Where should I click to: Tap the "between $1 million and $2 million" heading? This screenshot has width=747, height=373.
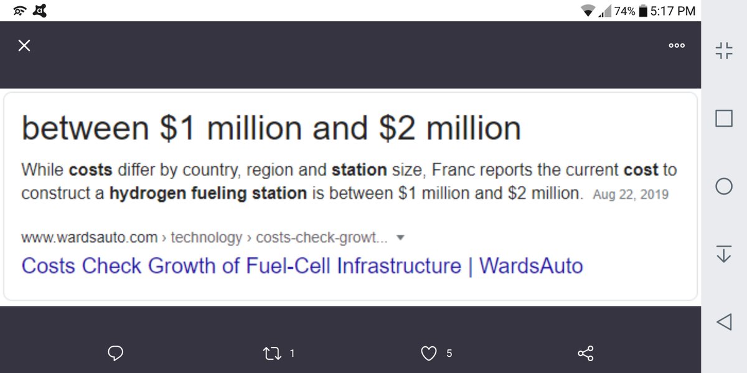click(271, 127)
